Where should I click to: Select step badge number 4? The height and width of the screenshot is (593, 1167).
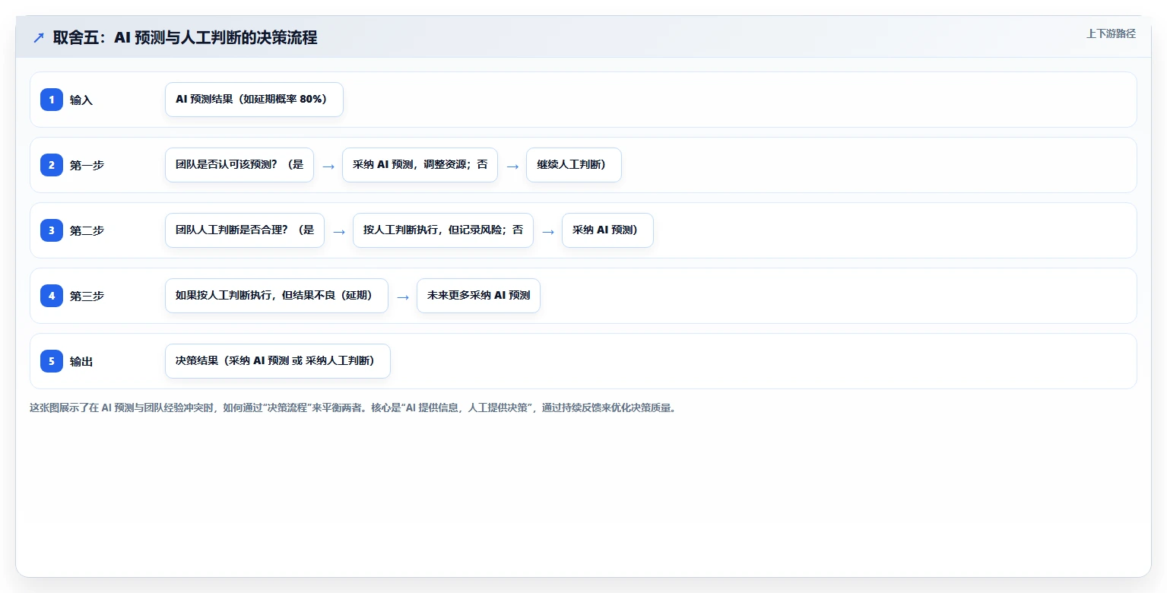52,296
